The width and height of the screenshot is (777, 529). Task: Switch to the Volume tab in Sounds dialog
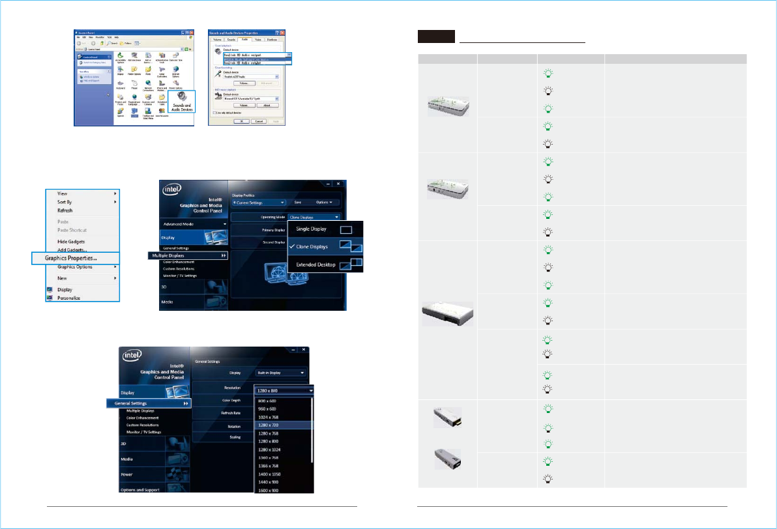(217, 40)
